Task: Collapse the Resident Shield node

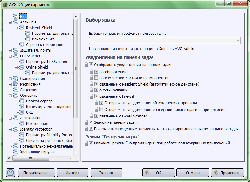Action: [16, 28]
